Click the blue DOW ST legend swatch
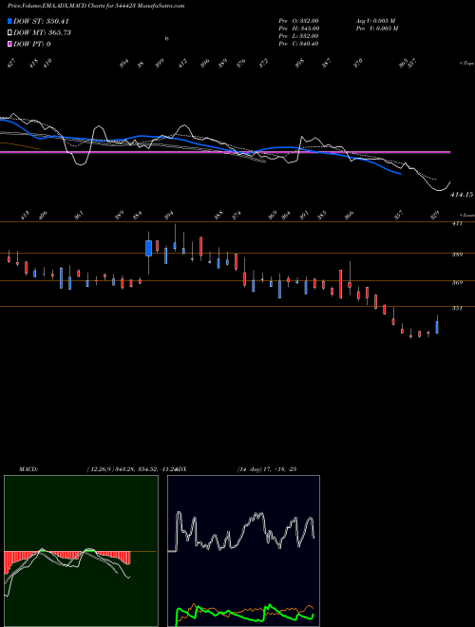Image resolution: width=475 pixels, height=627 pixels. tap(9, 21)
